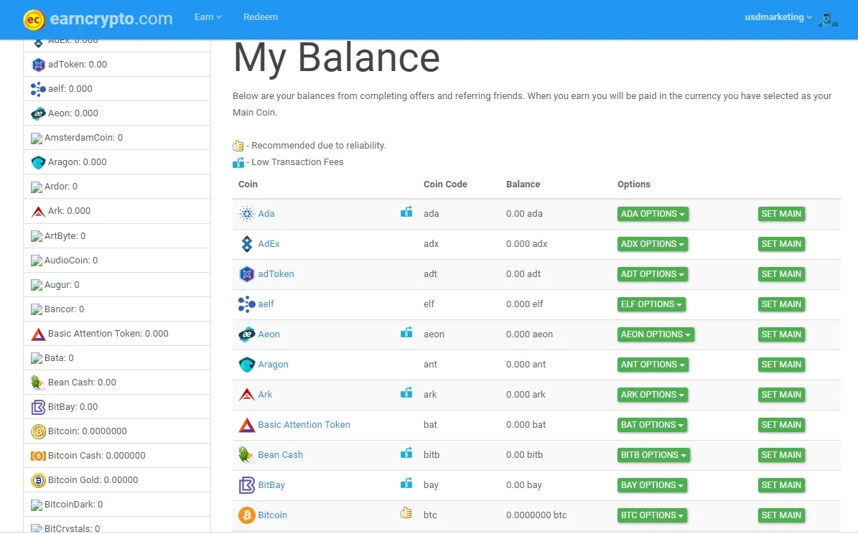Open the ADA OPTIONS dropdown
The height and width of the screenshot is (534, 858).
(x=653, y=214)
